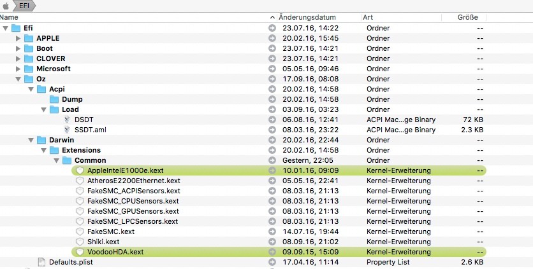Click the Größe column header
The height and width of the screenshot is (269, 533).
click(x=467, y=17)
